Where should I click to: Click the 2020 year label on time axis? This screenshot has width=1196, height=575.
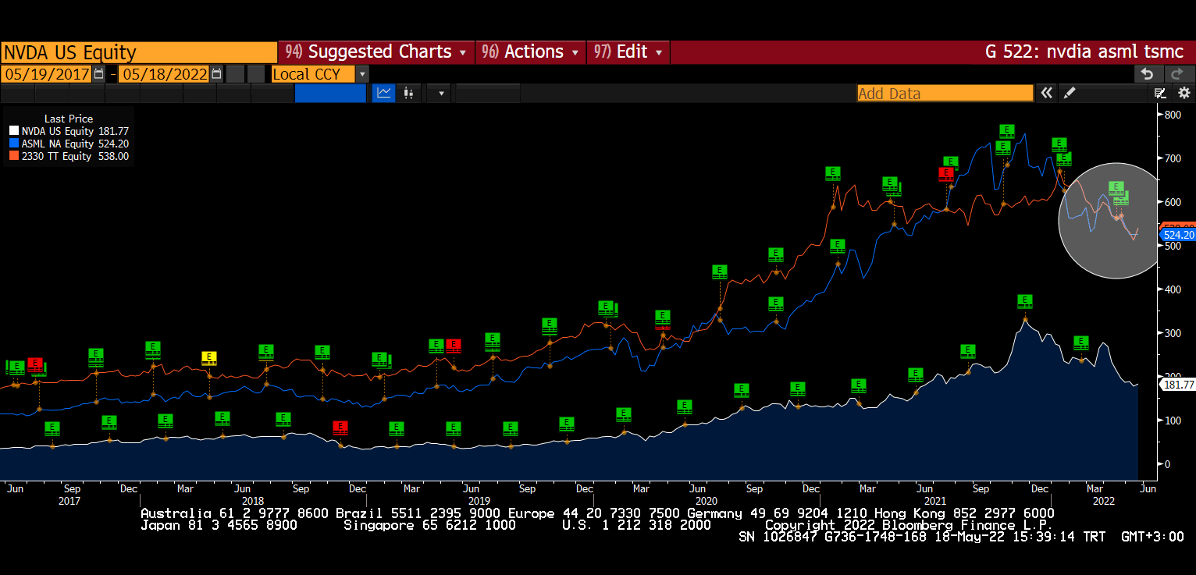coord(706,501)
